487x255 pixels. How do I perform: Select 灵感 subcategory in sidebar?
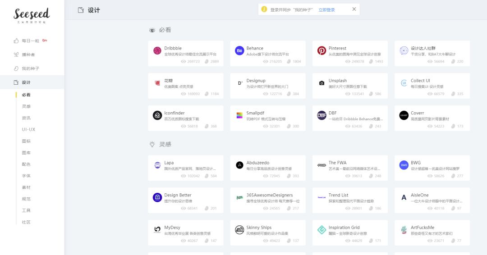tap(26, 106)
